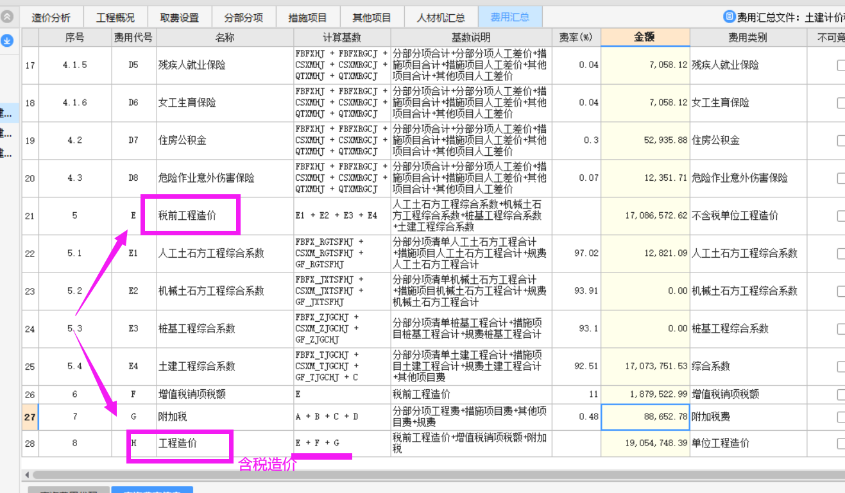845x493 pixels.
Task: Click the formula cell E + F + G
Action: click(342, 443)
